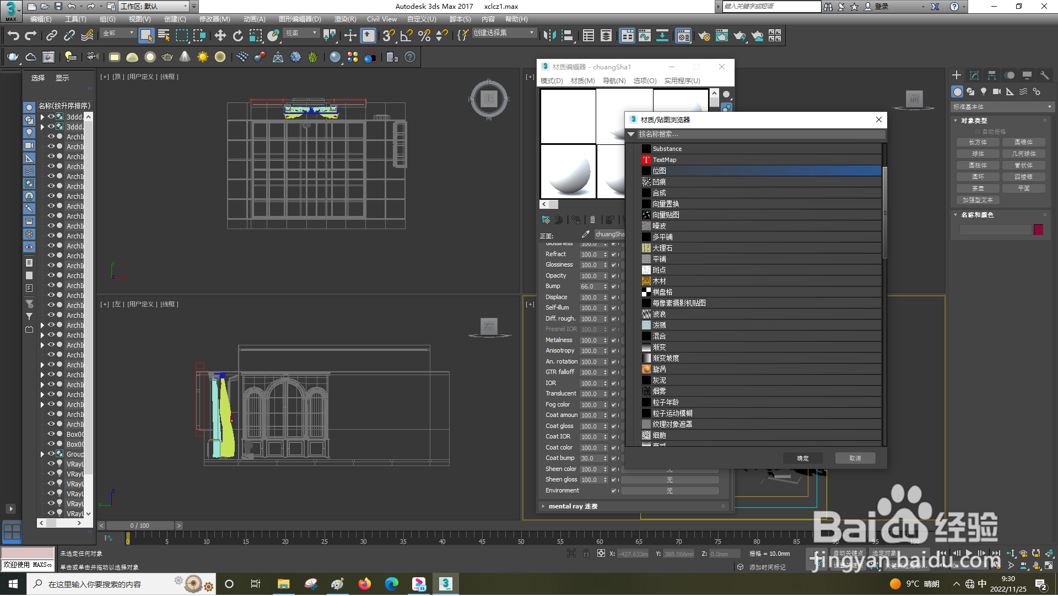Click the Render Setup teapot icon
Image resolution: width=1058 pixels, height=596 pixels.
coord(704,36)
